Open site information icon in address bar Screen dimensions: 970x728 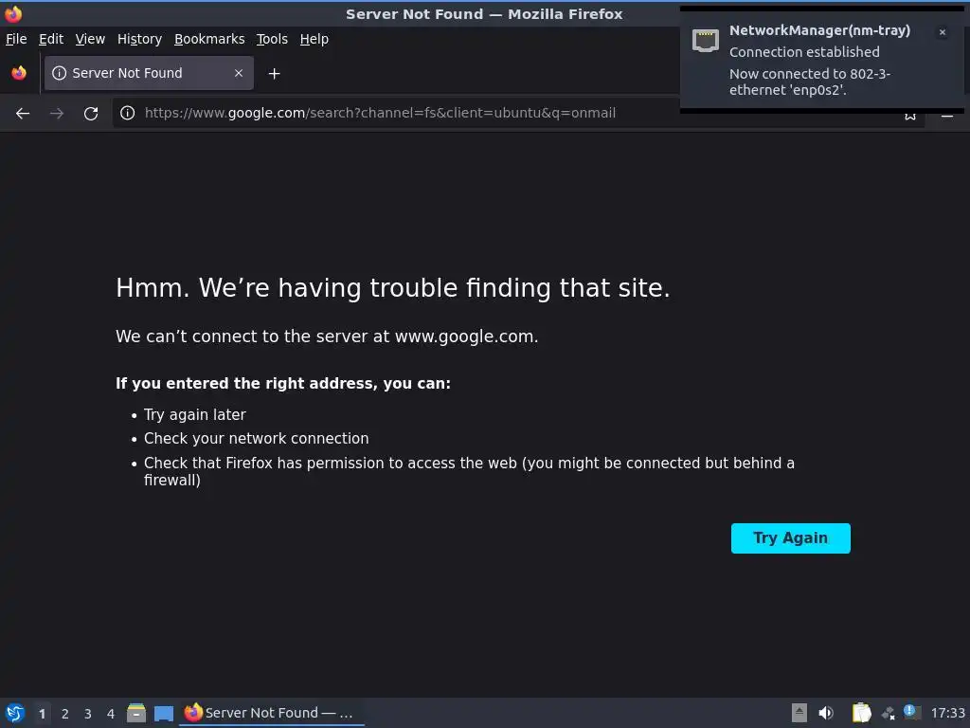128,113
